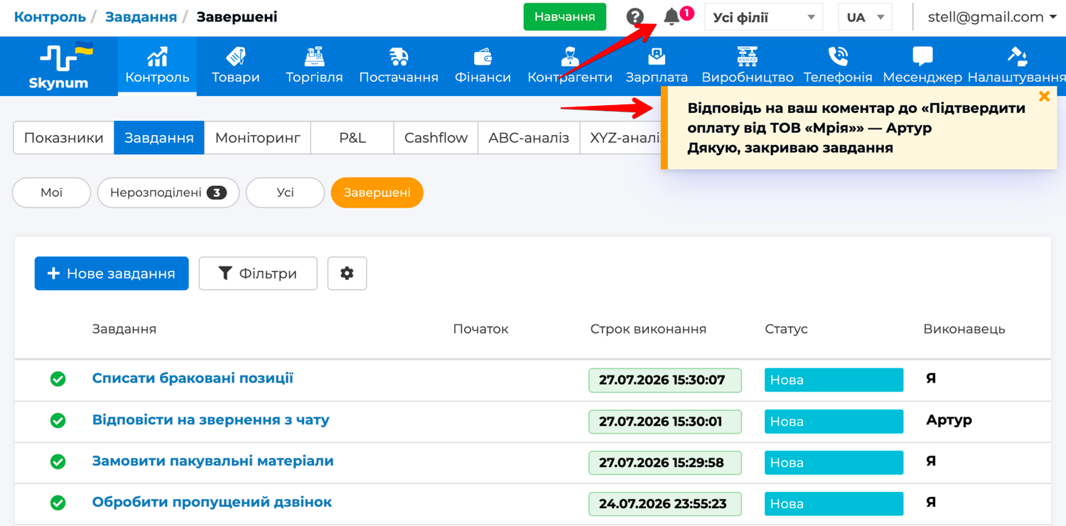1066x526 pixels.
Task: Click the deadline 27.07.2026 15:29:58
Action: tap(665, 463)
